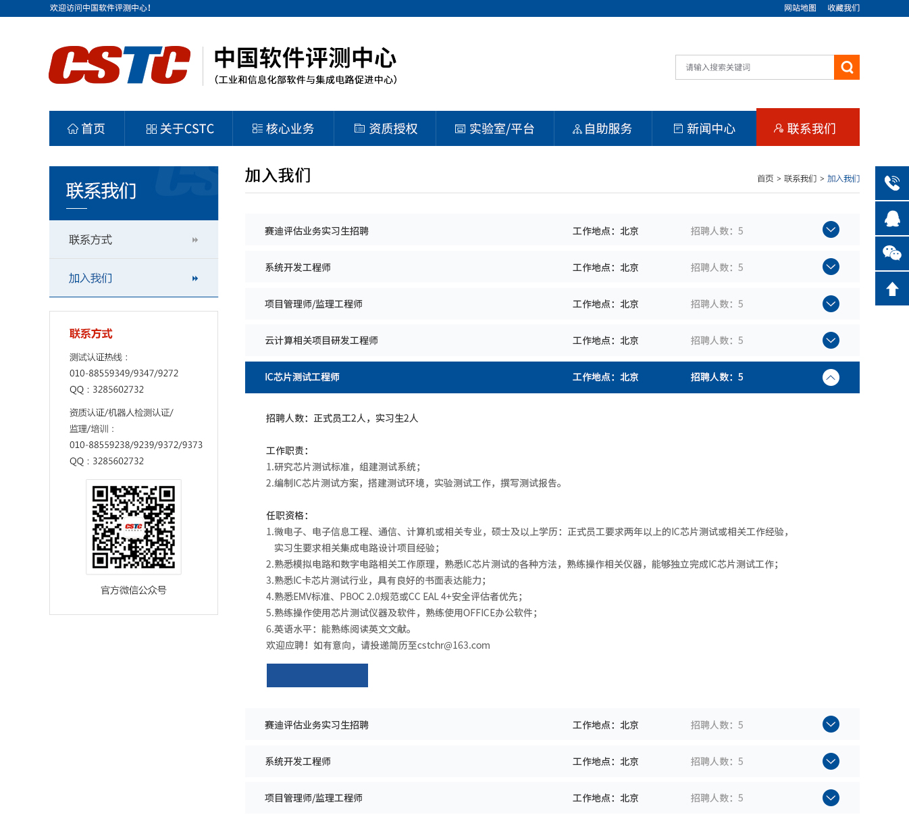Click the CSTC logo

pos(120,66)
